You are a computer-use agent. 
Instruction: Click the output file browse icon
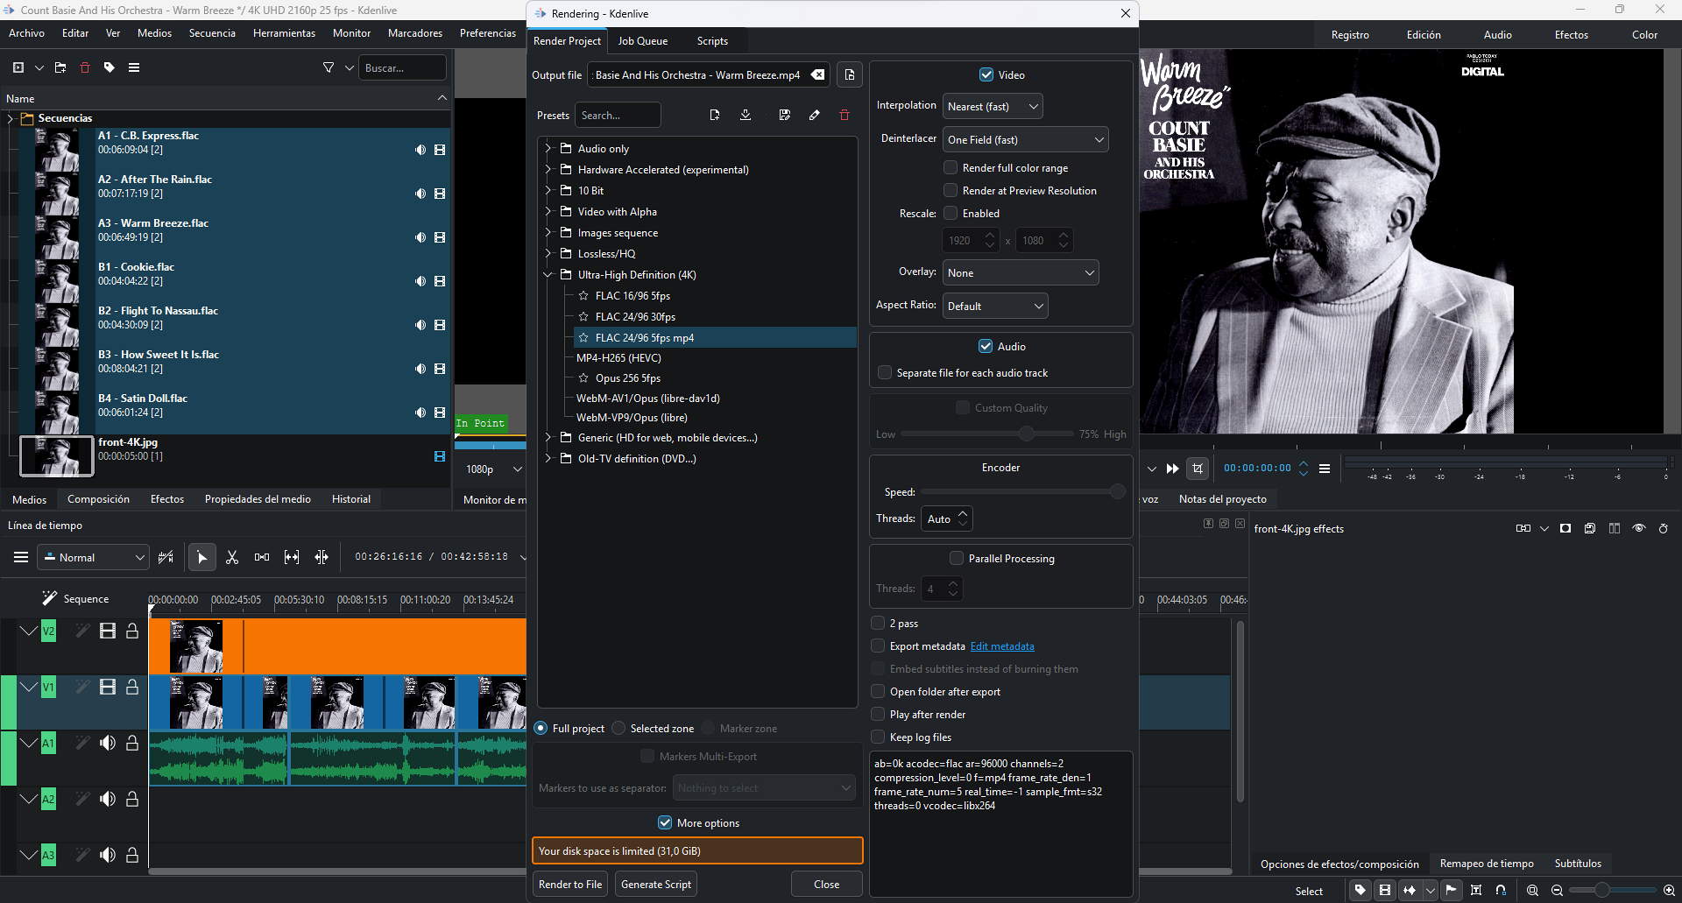point(849,75)
